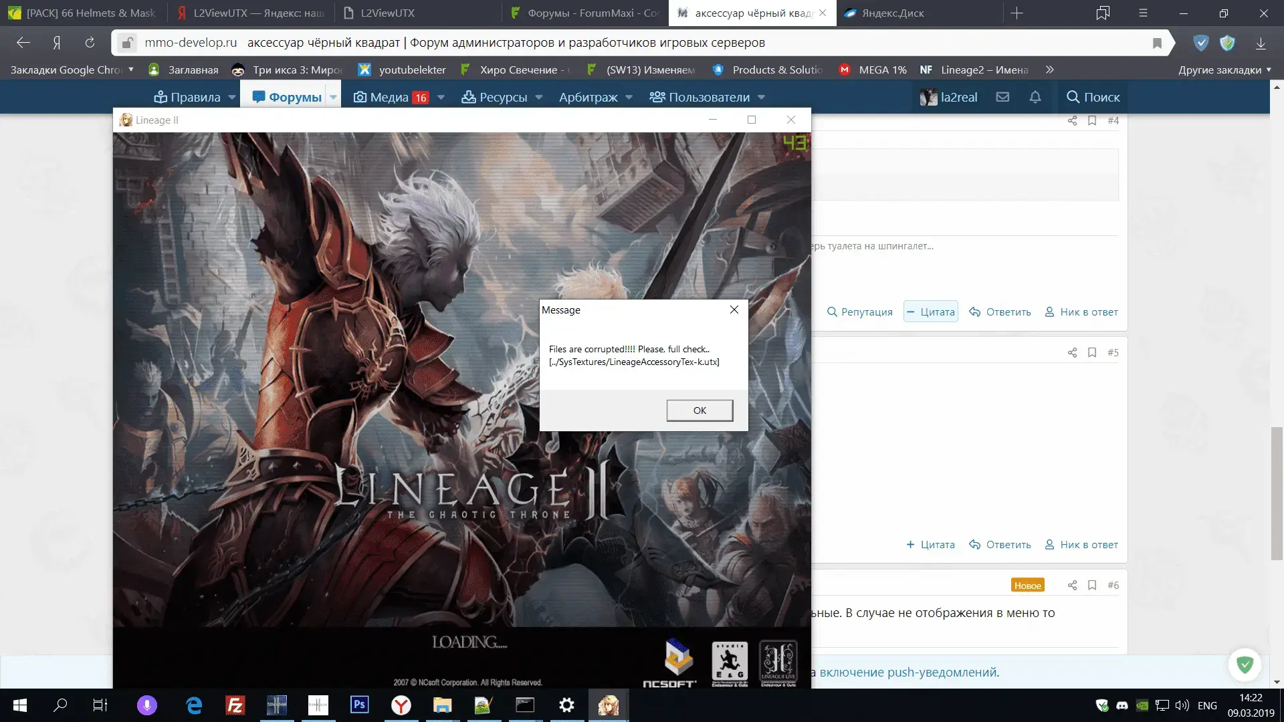Open FileZilla from the taskbar
Viewport: 1284px width, 722px height.
click(235, 705)
